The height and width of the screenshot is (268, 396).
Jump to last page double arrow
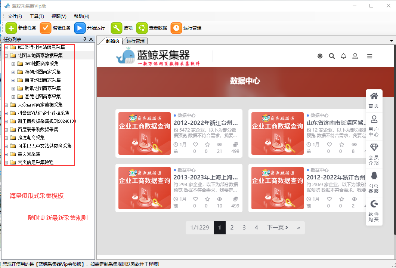pos(298,228)
